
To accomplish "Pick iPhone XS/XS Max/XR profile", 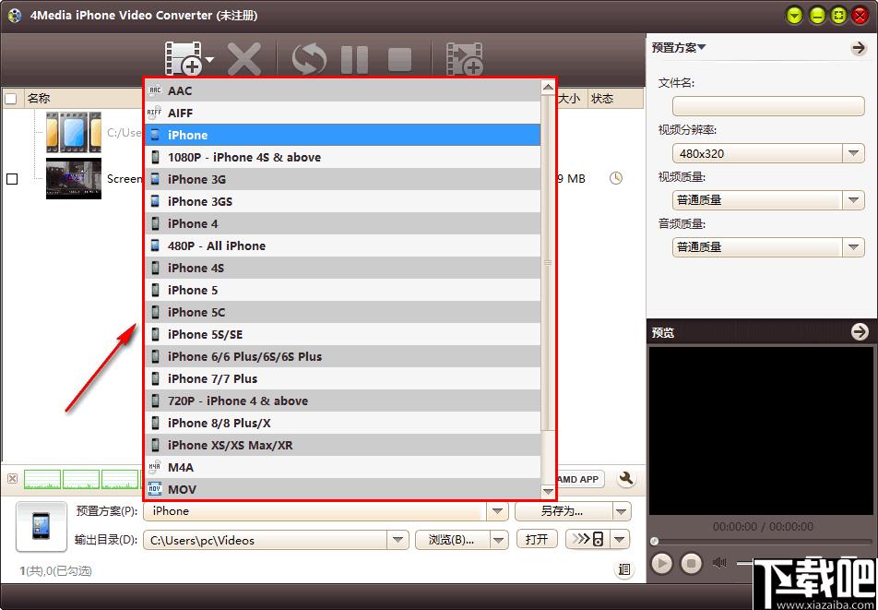I will point(343,445).
